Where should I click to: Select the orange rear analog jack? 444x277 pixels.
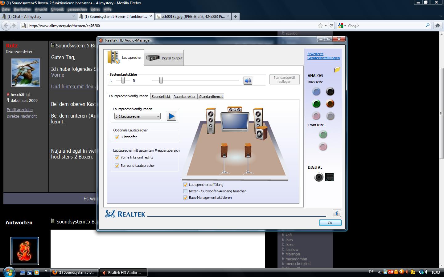[x=330, y=104]
